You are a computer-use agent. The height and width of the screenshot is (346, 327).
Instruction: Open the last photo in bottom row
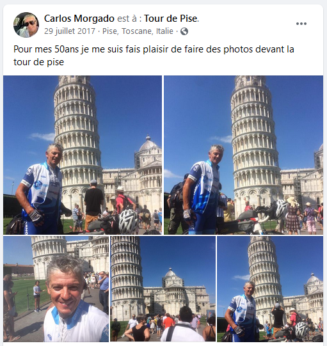coord(270,289)
